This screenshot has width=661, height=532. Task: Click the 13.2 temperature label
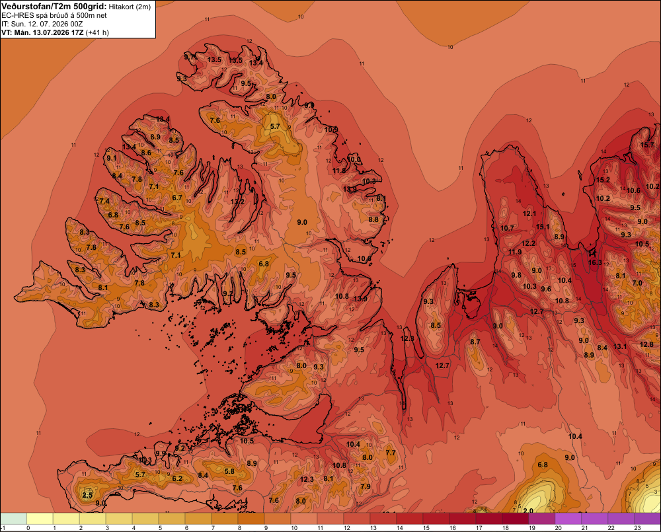[x=237, y=202]
